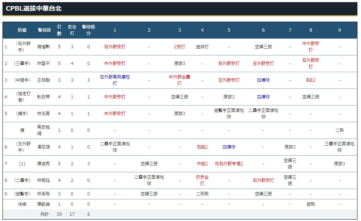The image size is (361, 221).
Task: Click player name '林威廷'
Action: point(43,180)
